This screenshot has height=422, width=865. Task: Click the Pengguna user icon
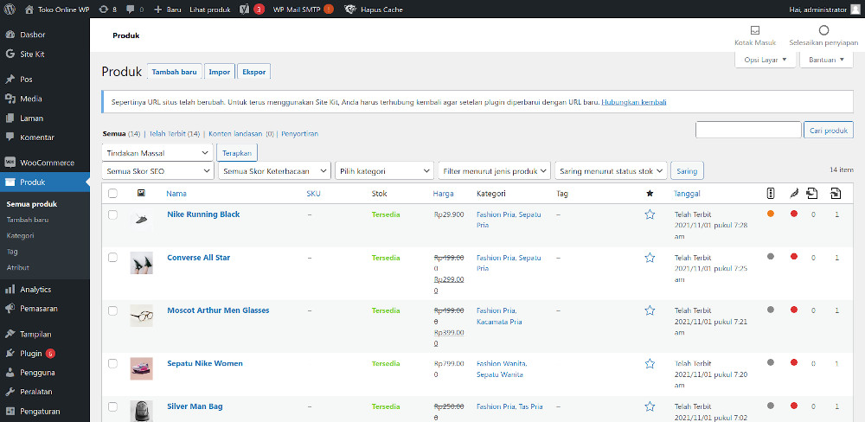point(10,373)
